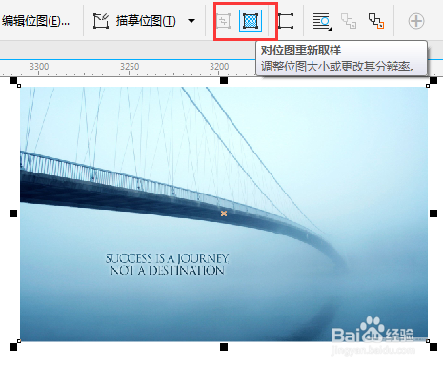Click the overlapping squares icon with orange corner

tap(376, 21)
